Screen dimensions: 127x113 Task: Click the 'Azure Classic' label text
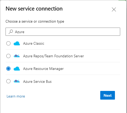coord(34,43)
